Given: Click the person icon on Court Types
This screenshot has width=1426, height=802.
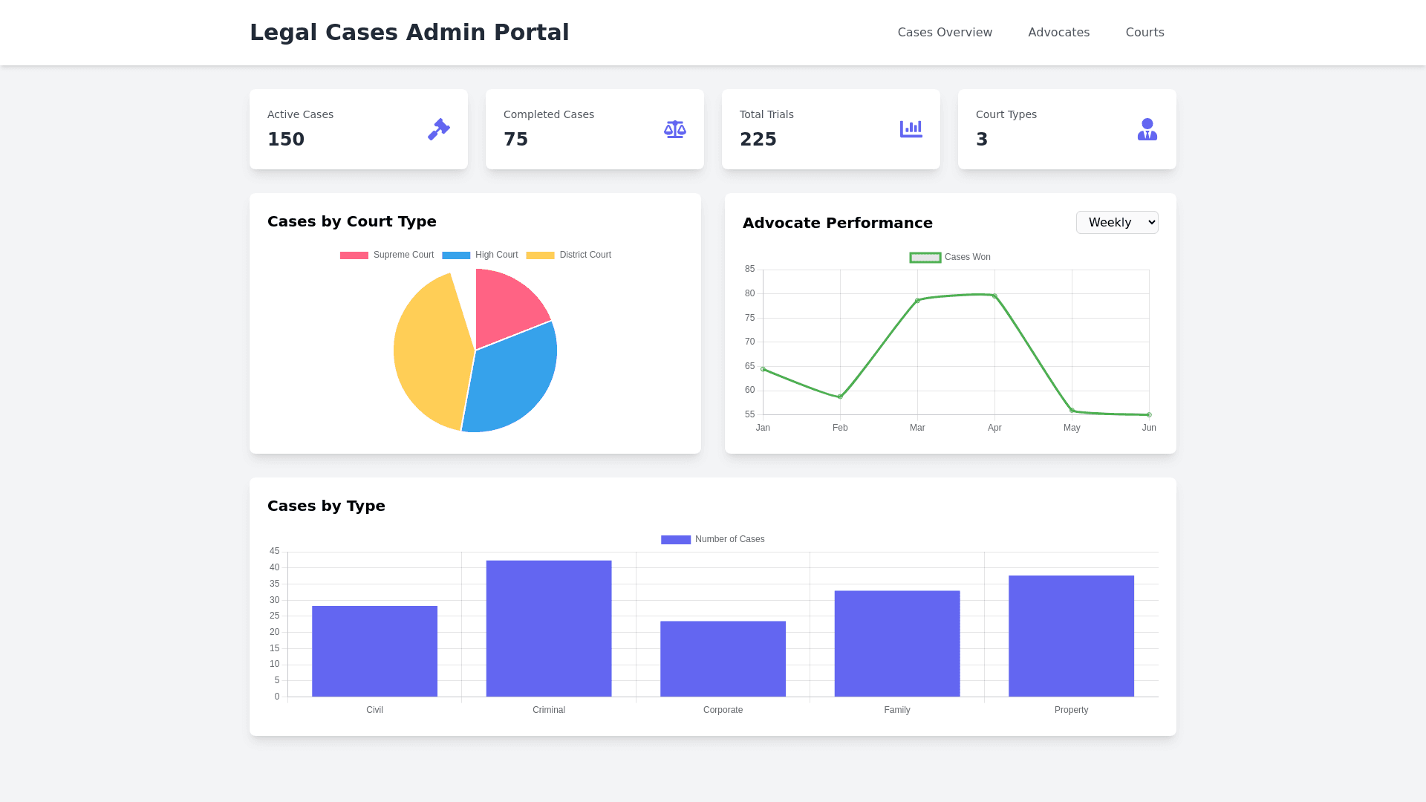Looking at the screenshot, I should [x=1147, y=129].
